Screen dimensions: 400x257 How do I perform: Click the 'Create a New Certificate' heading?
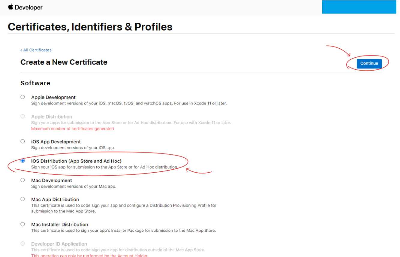[x=64, y=62]
